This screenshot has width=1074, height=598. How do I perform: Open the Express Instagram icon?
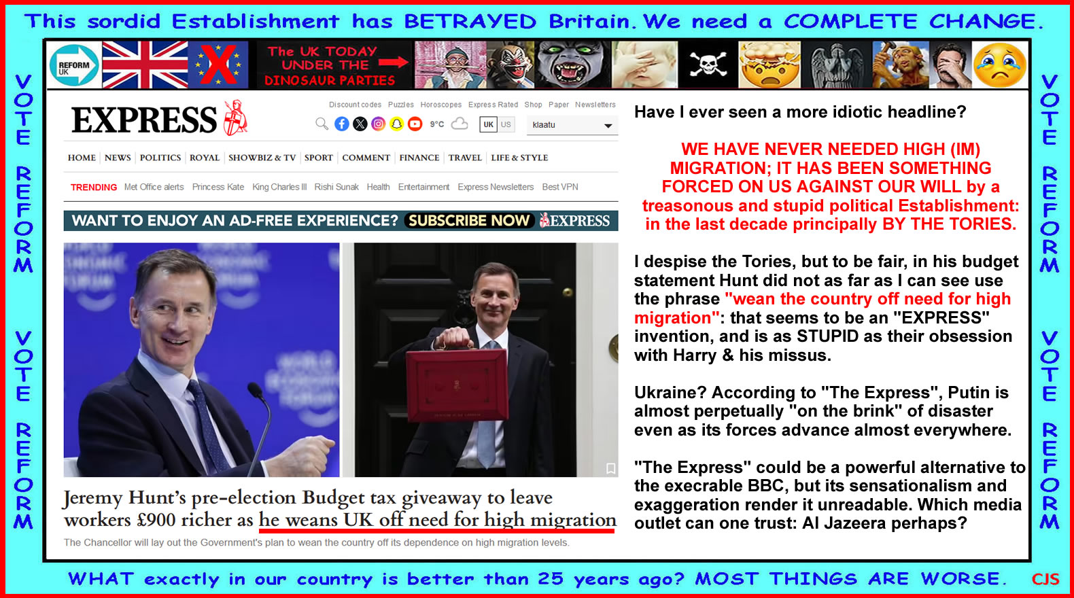pos(379,124)
